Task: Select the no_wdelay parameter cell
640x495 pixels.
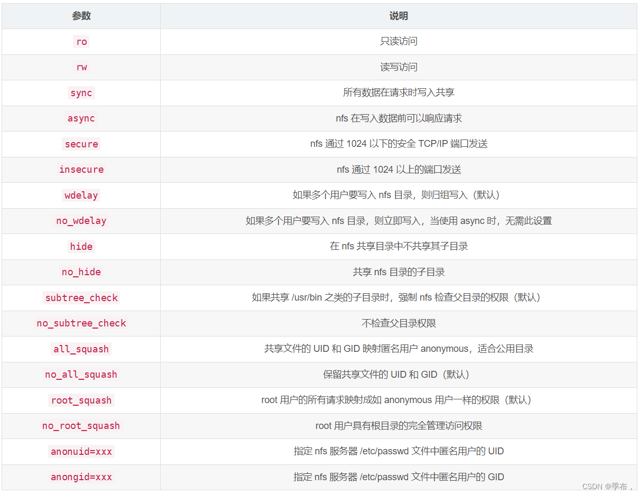Action: [x=81, y=221]
